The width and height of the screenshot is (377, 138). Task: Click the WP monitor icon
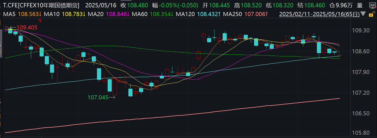coord(372,5)
